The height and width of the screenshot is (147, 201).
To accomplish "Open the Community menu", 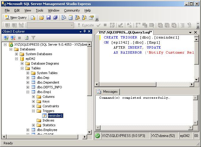I will coord(72,10).
